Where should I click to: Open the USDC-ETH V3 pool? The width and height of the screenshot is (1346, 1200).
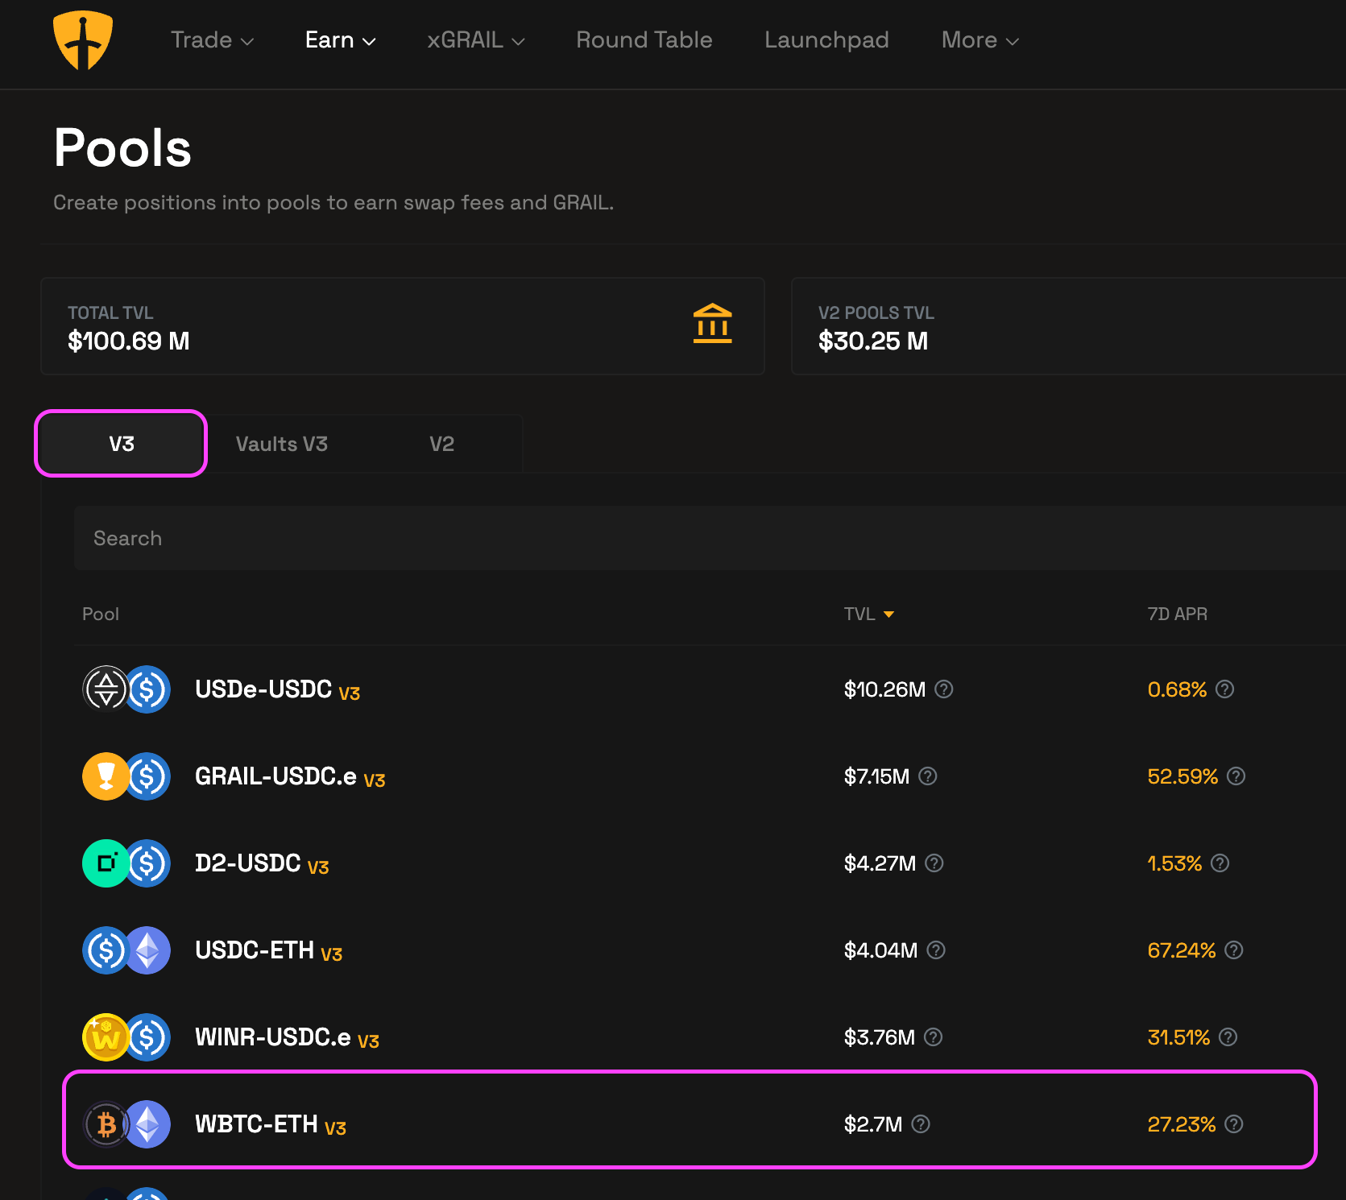point(269,951)
